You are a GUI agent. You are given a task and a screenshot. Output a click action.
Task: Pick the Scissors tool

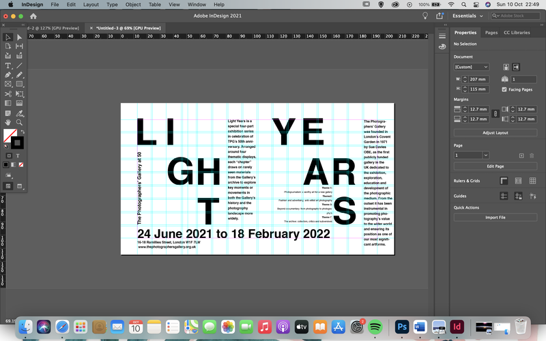(x=8, y=94)
